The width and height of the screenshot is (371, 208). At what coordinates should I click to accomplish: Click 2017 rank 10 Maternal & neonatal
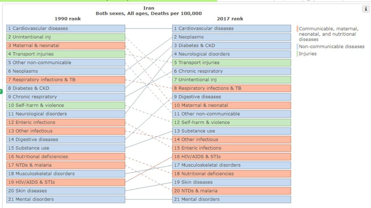point(232,105)
